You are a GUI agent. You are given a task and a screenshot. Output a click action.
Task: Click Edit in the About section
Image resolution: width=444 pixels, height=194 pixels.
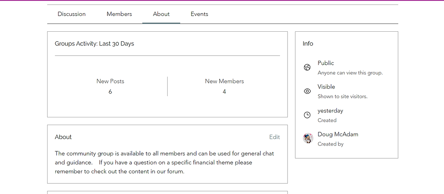pyautogui.click(x=275, y=137)
